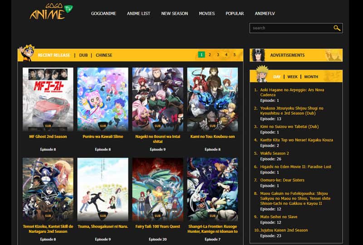363x245 pixels.
Task: Click the Puniru wa Kawaii Slime title
Action: [103, 136]
